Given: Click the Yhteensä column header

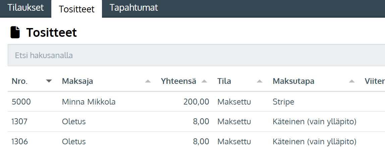Looking at the screenshot, I should [x=178, y=81].
